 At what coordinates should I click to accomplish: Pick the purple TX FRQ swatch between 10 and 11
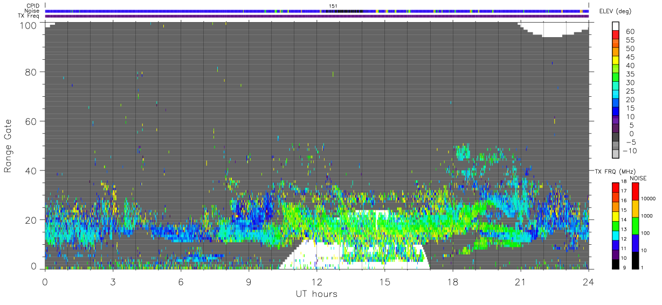tap(616, 254)
